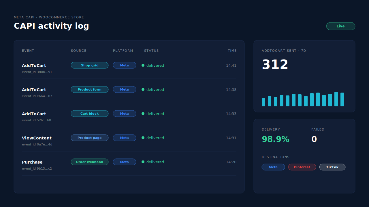The height and width of the screenshot is (207, 369).
Task: Click the green status dot in the 14:33 row
Action: coord(143,114)
